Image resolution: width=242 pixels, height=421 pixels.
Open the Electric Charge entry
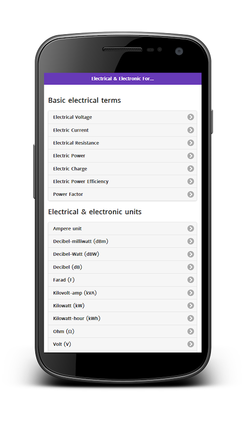(123, 168)
